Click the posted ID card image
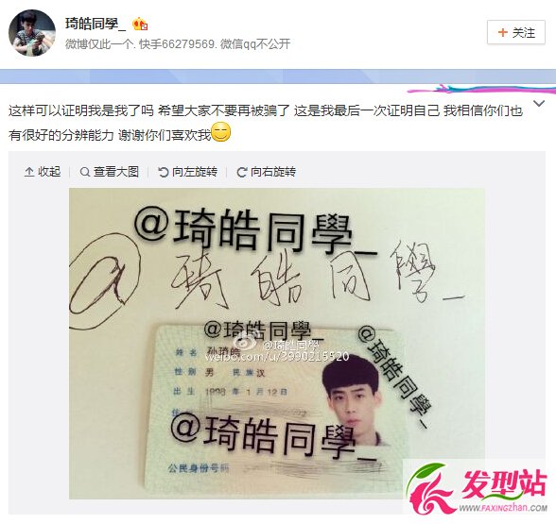The image size is (556, 524). (277, 344)
